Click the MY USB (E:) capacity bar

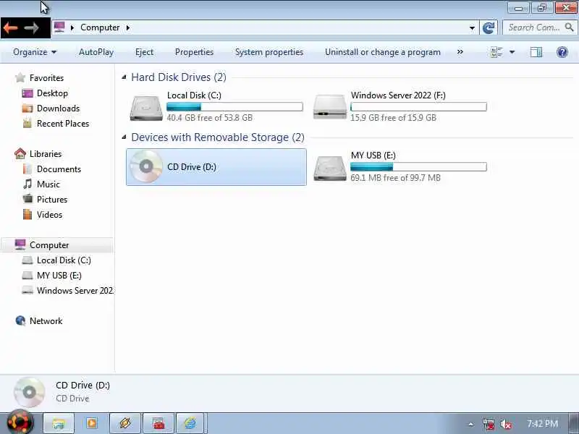(418, 167)
